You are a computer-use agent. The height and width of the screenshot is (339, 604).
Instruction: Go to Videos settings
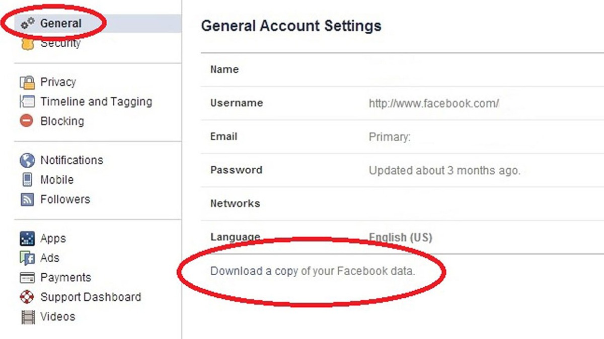pos(57,317)
